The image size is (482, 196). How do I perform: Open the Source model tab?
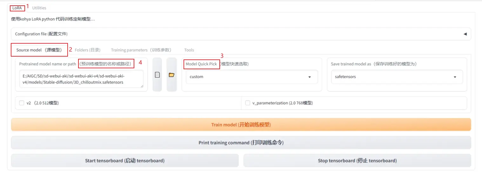(x=39, y=50)
